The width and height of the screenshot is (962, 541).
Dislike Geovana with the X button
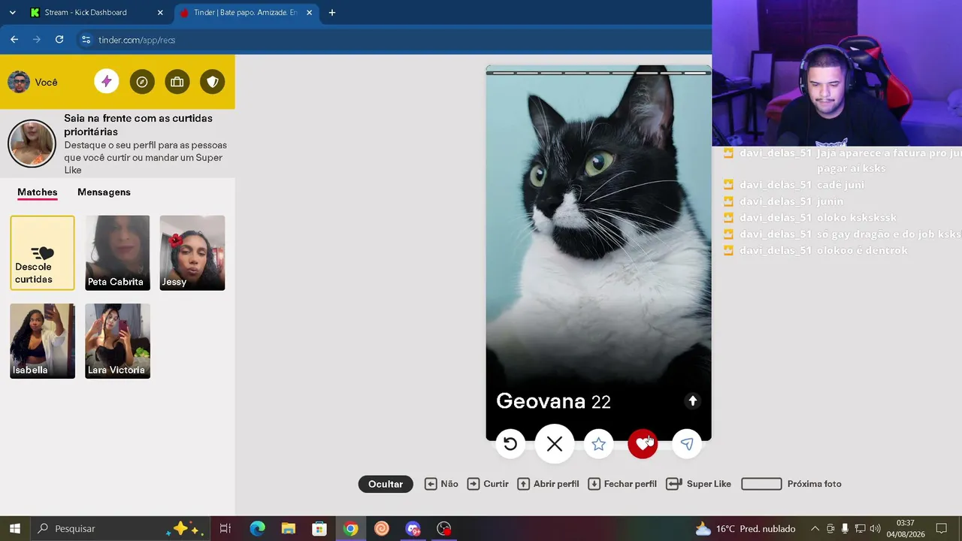[x=555, y=444]
